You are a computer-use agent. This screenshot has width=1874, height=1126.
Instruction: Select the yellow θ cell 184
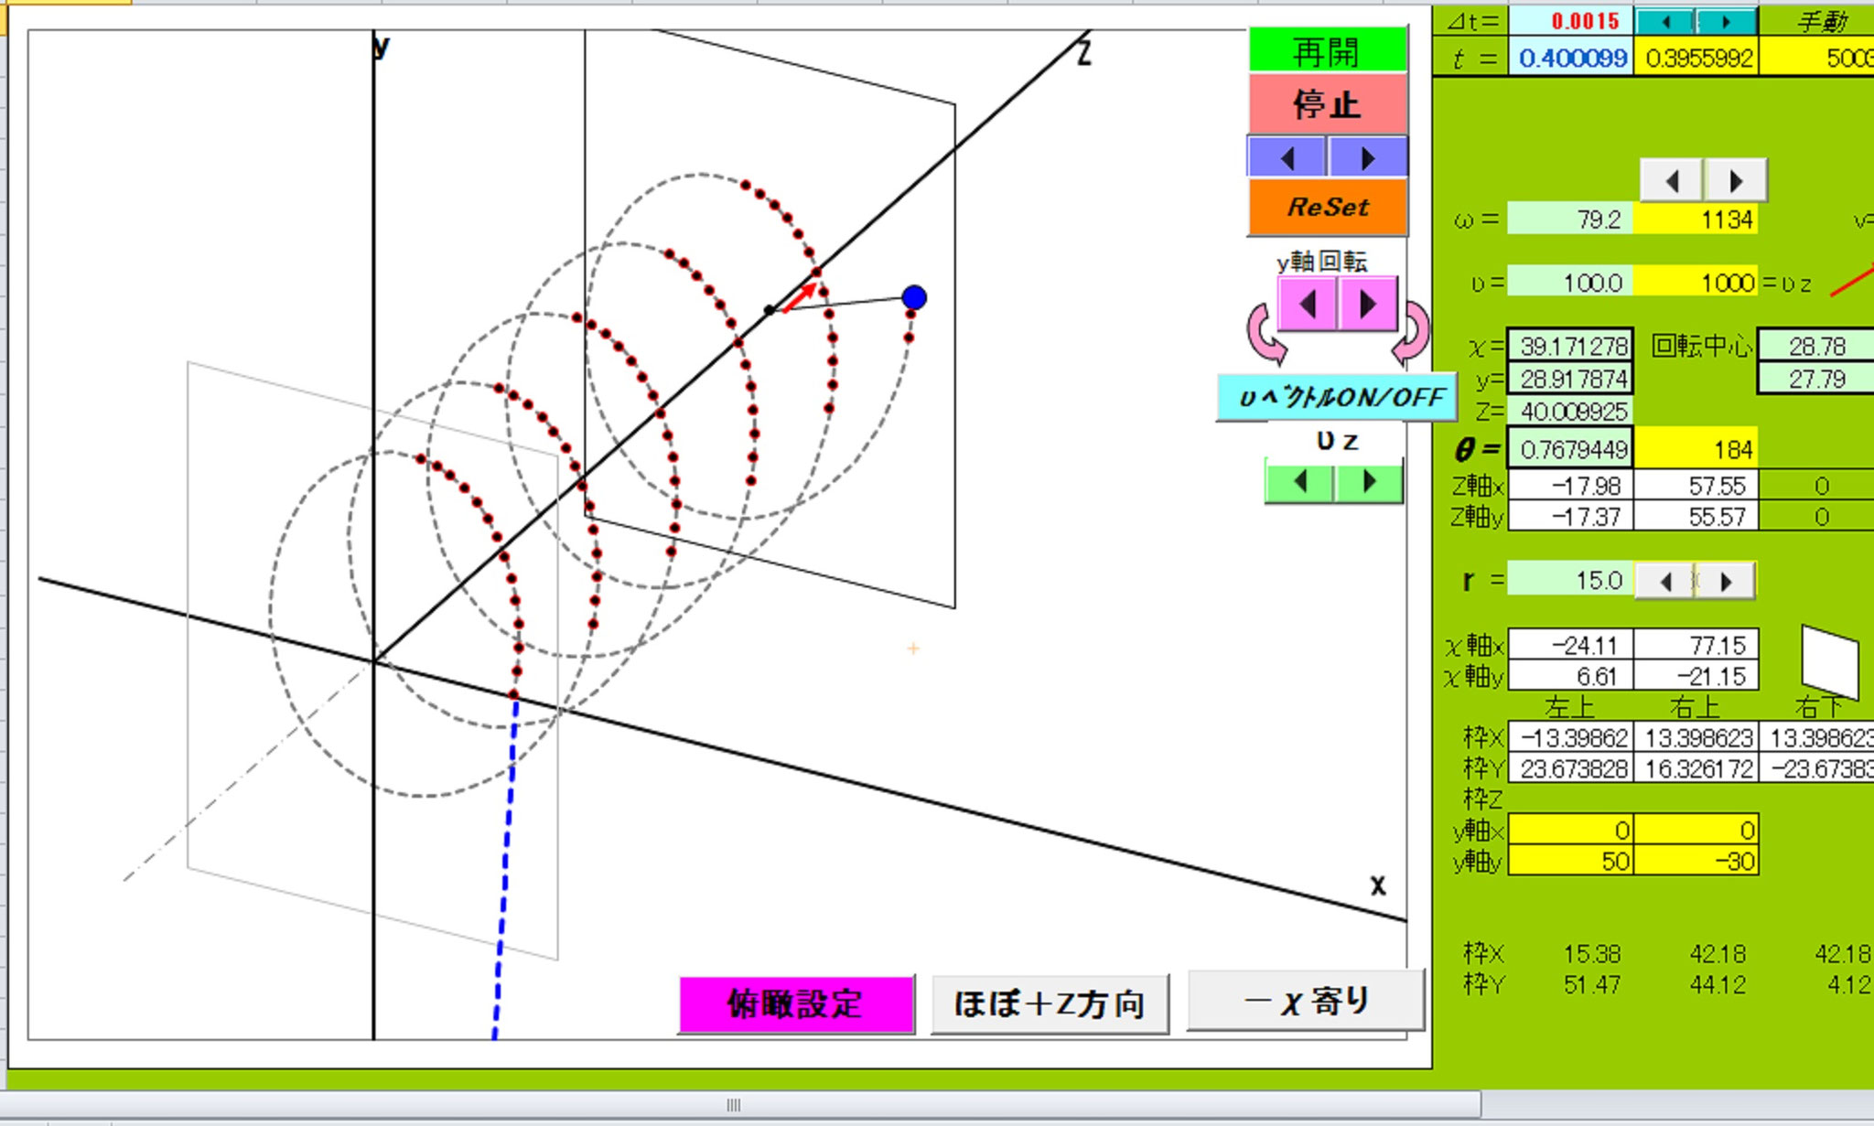tap(1696, 449)
